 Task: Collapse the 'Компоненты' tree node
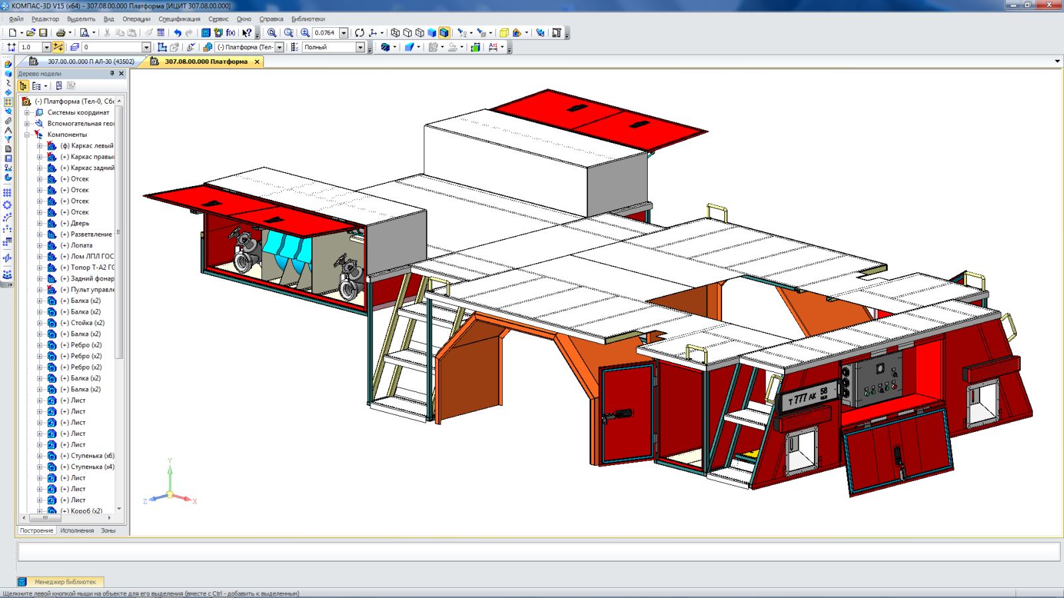27,135
